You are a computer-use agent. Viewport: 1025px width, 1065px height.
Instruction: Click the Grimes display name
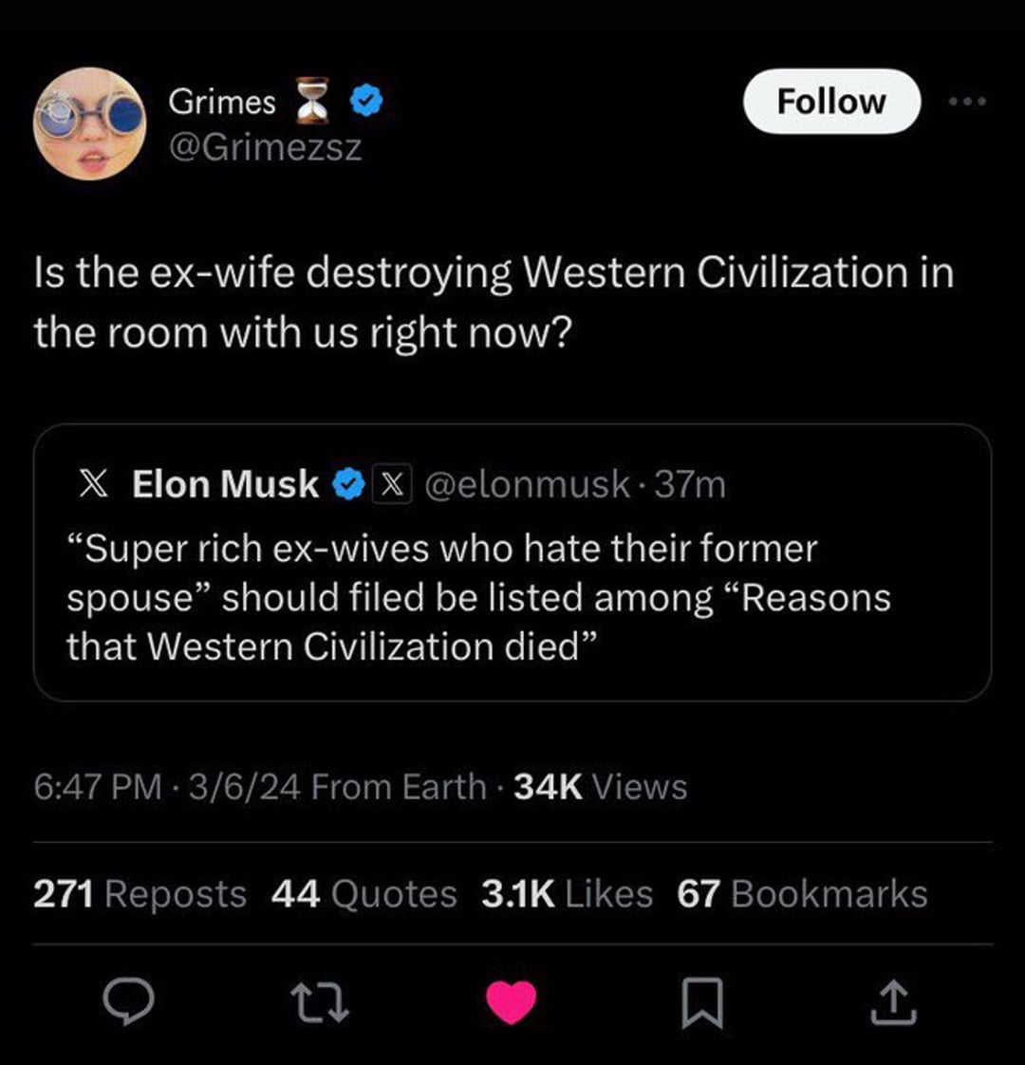222,101
